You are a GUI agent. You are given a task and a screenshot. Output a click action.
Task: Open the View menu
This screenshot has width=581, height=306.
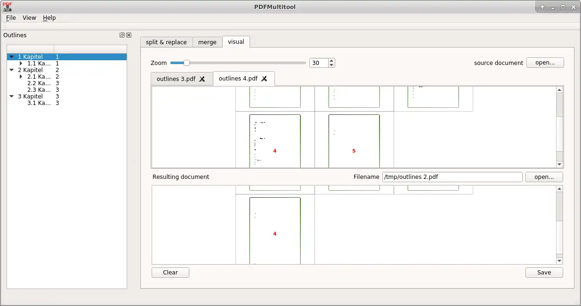pyautogui.click(x=29, y=18)
